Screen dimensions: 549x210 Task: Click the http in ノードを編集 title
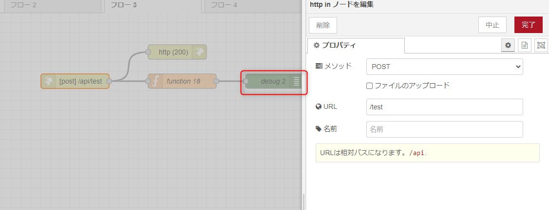342,5
